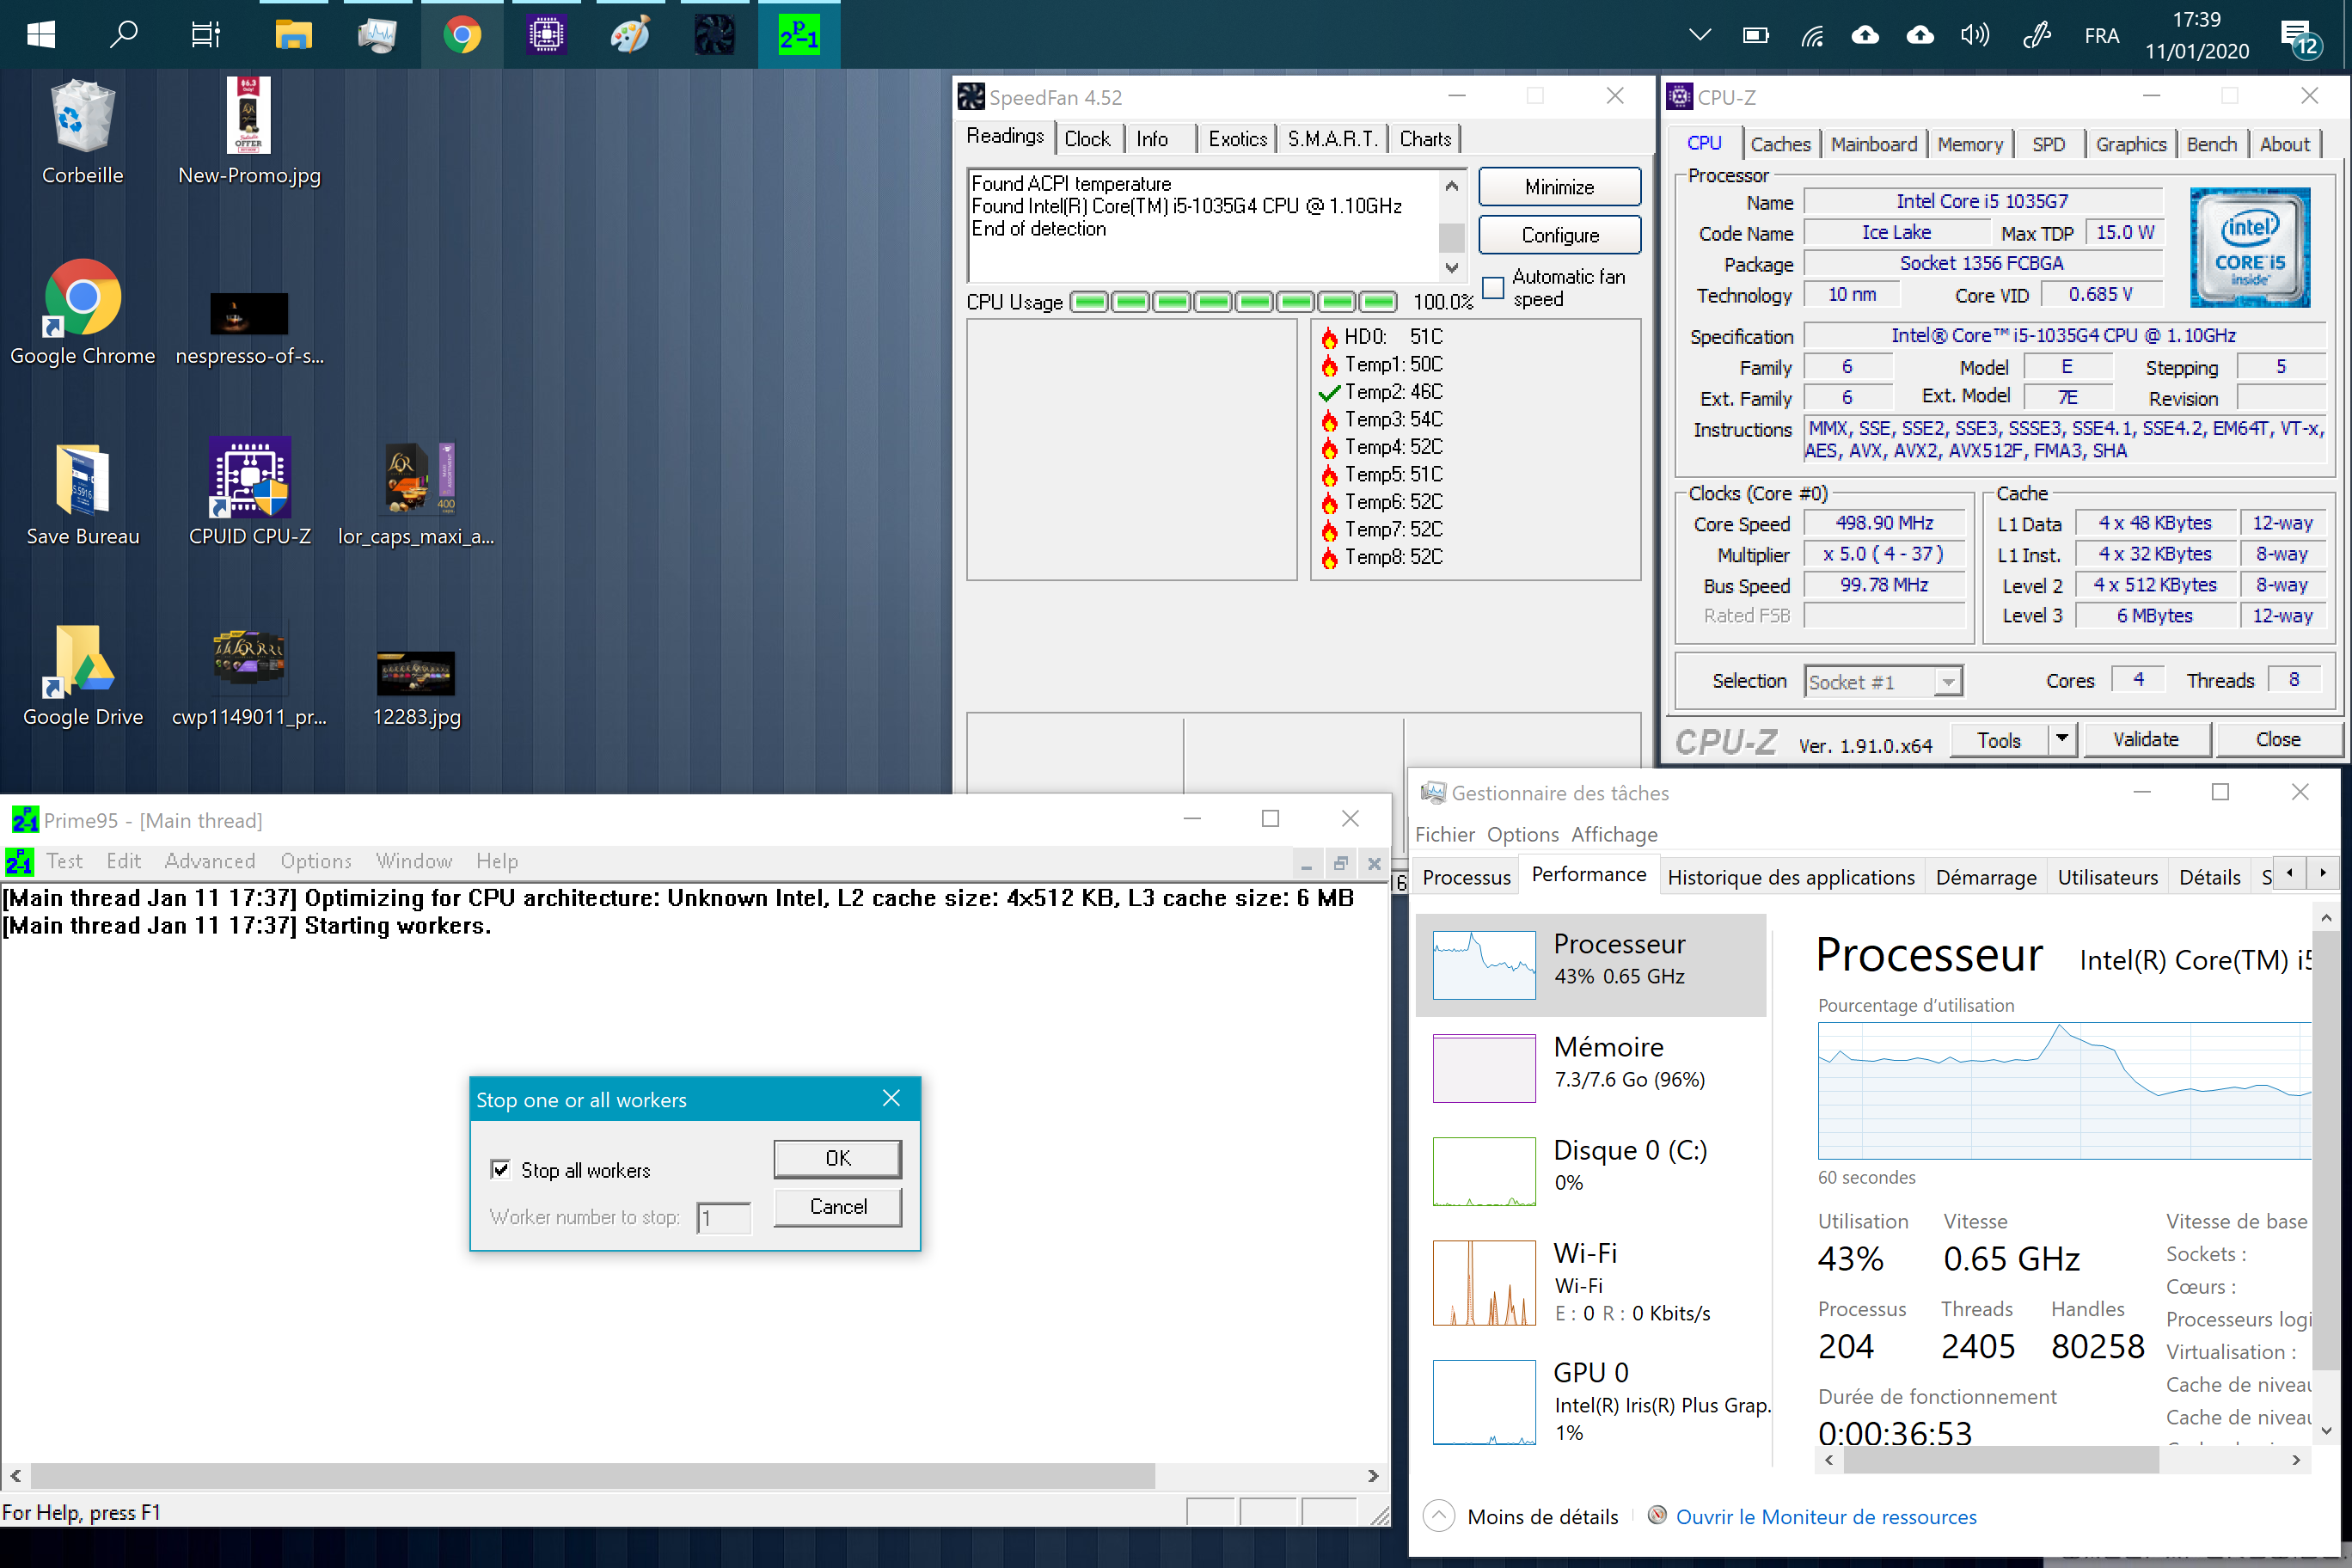Click Prime95 icon in taskbar
Viewport: 2352px width, 1568px height.
point(798,36)
